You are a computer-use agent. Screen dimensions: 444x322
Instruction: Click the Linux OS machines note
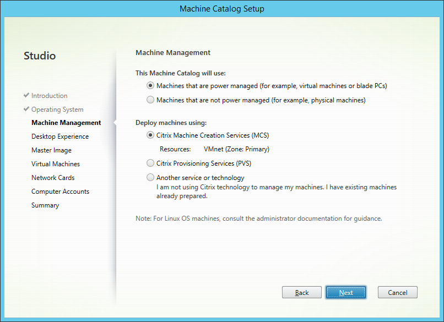pos(259,219)
